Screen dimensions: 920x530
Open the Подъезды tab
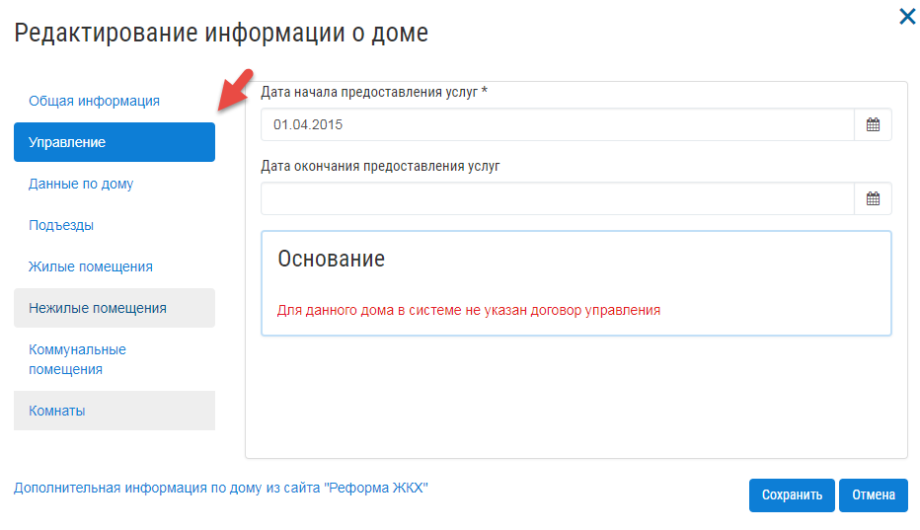[x=61, y=225]
